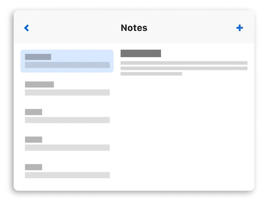268x201 pixels.
Task: Open the second note in the list
Action: (67, 88)
